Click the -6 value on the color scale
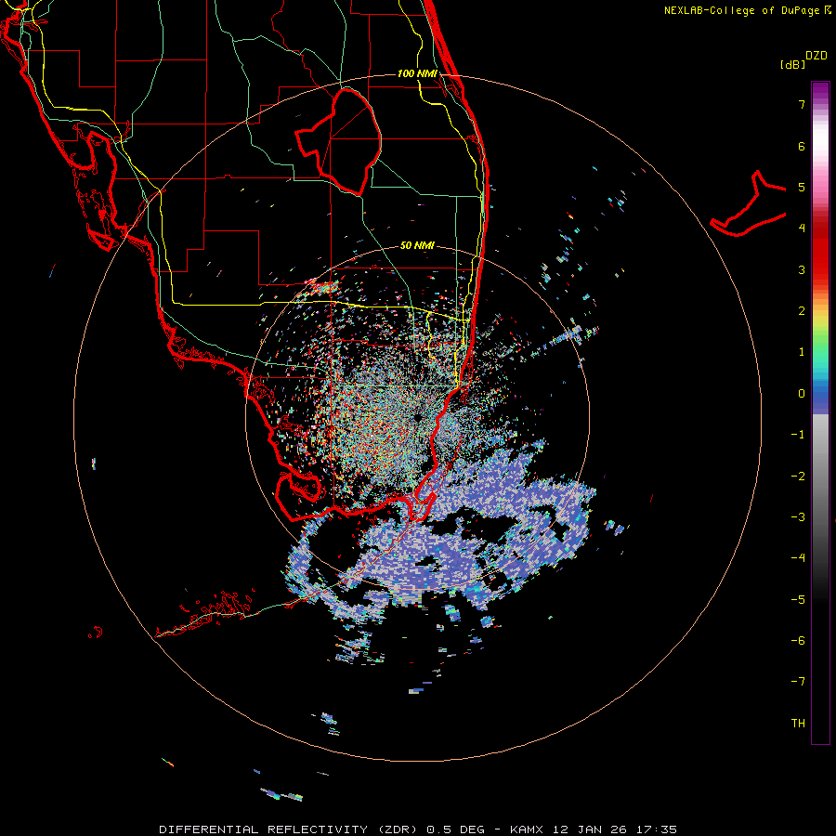Screen dimensions: 836x836 tap(798, 641)
